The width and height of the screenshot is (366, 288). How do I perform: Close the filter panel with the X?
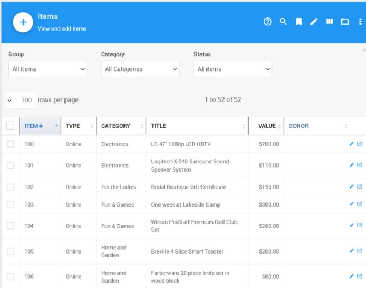pyautogui.click(x=364, y=50)
